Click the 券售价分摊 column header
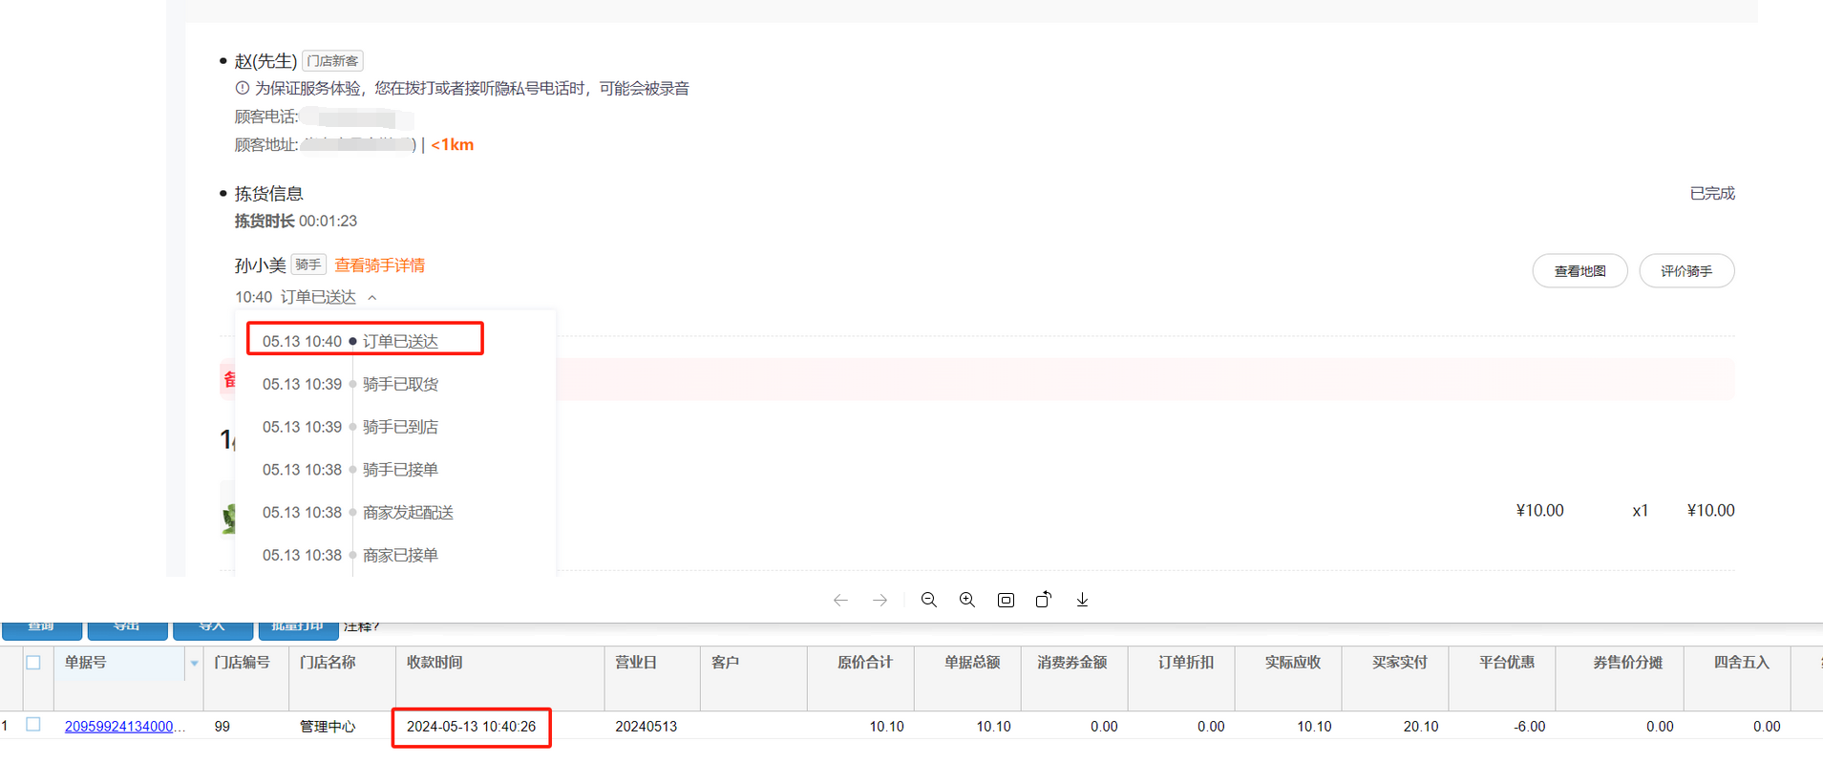 1628,663
